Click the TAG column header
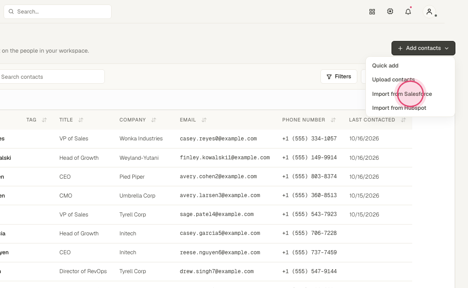The width and height of the screenshot is (468, 288). [31, 120]
